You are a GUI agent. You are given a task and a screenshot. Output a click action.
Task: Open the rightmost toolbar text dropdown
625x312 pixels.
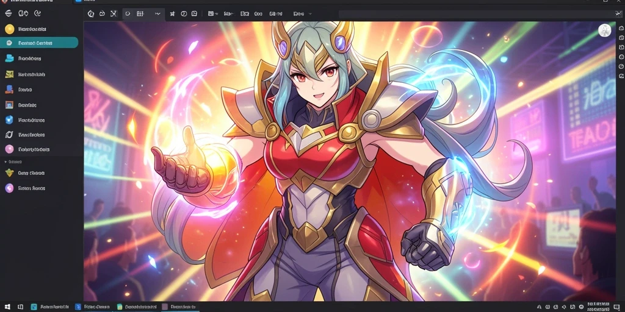[303, 13]
